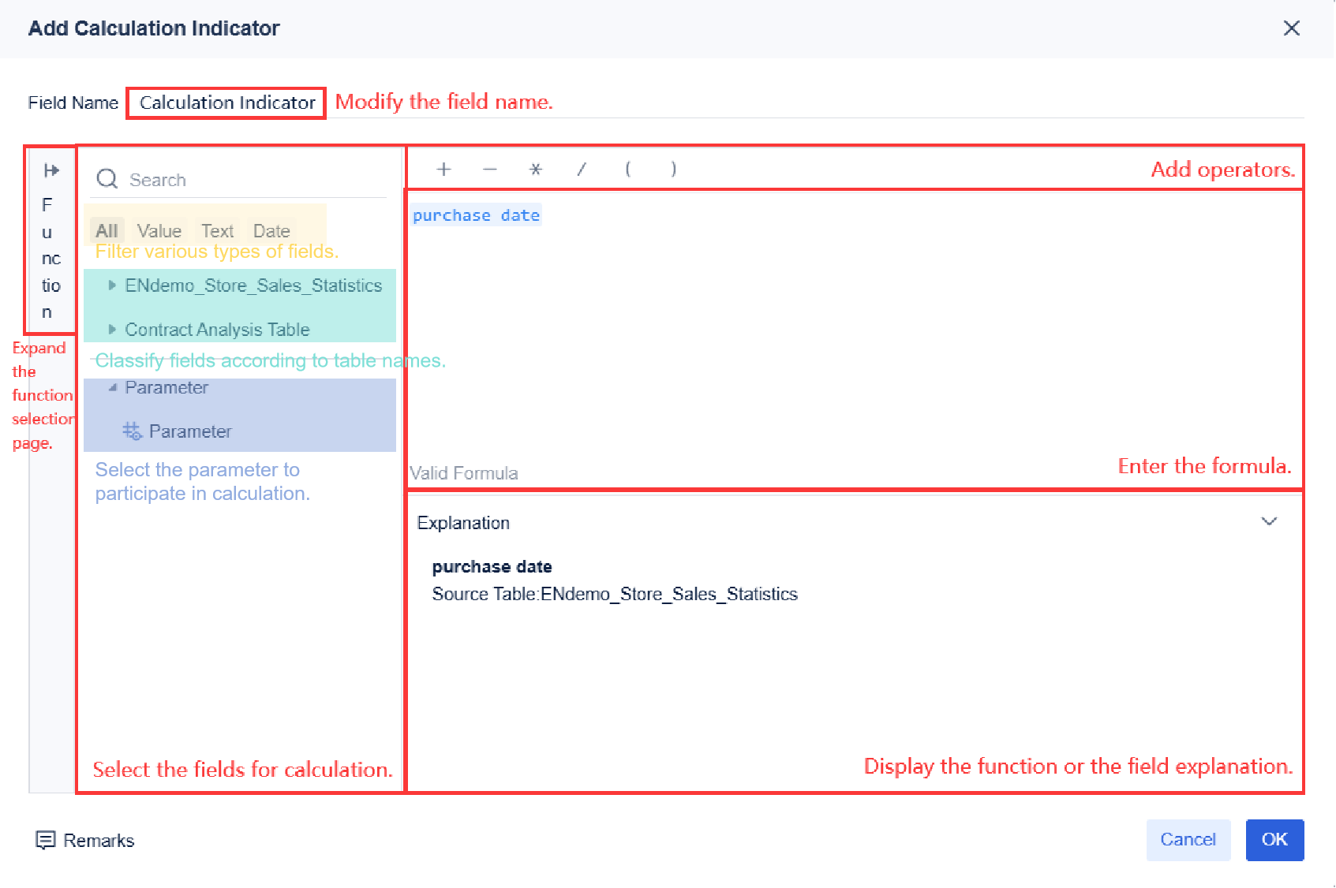This screenshot has height=888, width=1336.
Task: Expand the ENdemo_Store_Sales_Statistics tree
Action: point(111,285)
